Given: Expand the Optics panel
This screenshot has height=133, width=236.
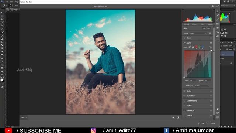Looking at the screenshot, I should tap(185, 106).
